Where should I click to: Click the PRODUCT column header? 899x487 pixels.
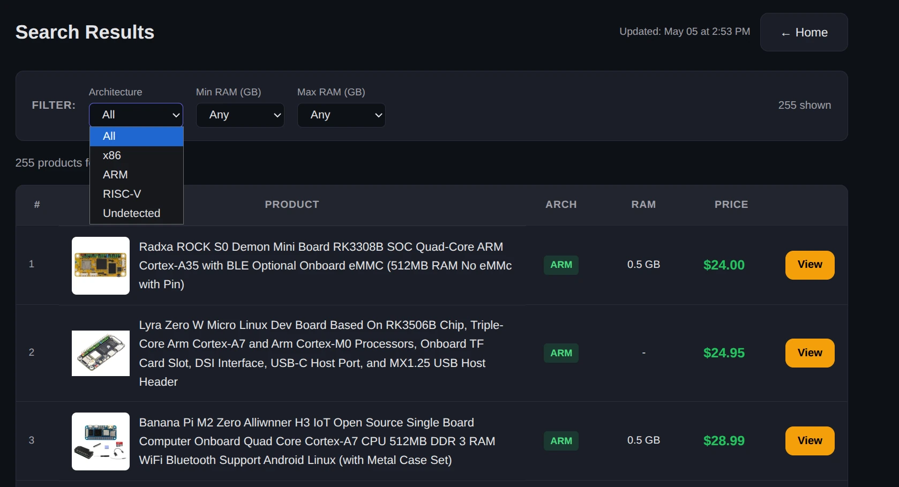(x=292, y=205)
